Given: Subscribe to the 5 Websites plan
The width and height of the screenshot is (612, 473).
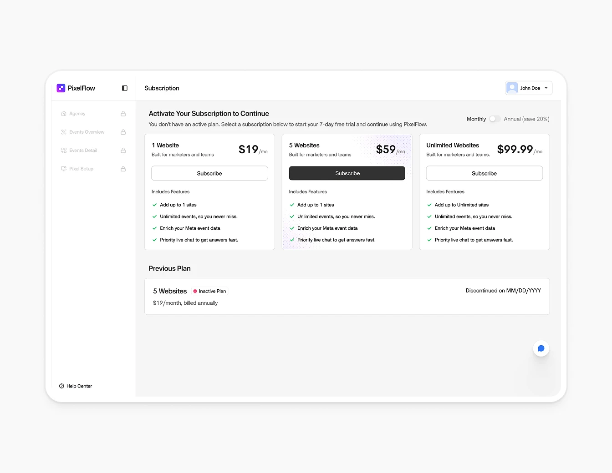Looking at the screenshot, I should point(347,173).
